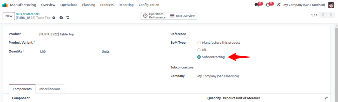The image size is (338, 102).
Task: Open the BoM Overview button
Action: 183,16
